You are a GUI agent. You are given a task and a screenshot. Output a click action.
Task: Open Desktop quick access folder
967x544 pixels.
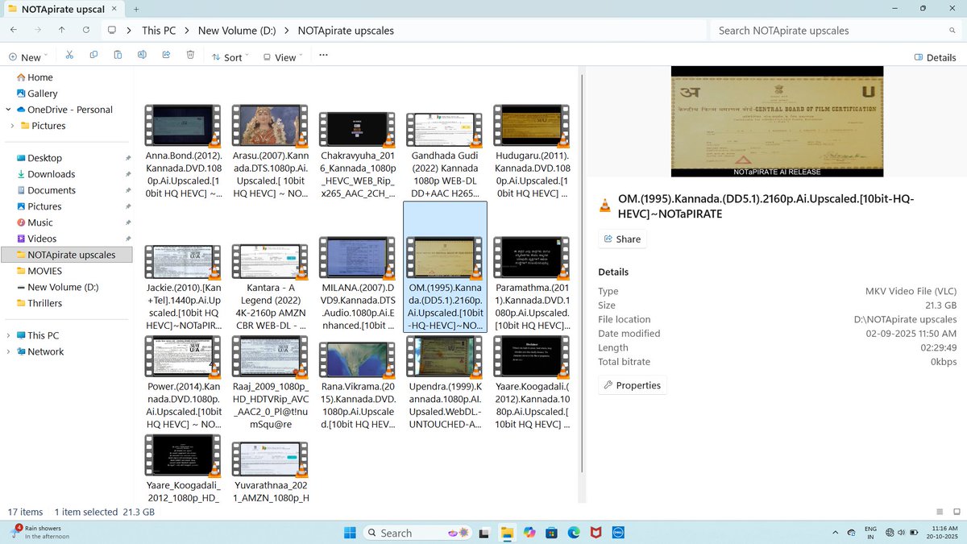pyautogui.click(x=38, y=158)
